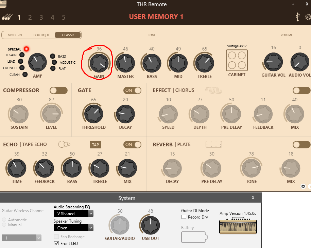Screen dimensions: 311x248
Task: Open the guitars preset library icon
Action: click(x=7, y=17)
